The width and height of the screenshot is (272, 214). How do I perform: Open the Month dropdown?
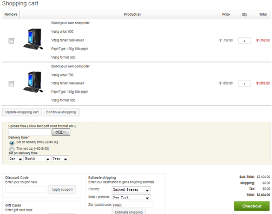coord(37,158)
